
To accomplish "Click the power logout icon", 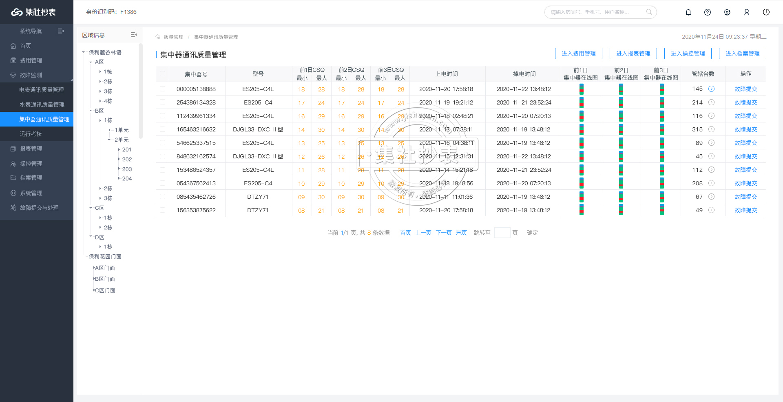I will click(x=766, y=12).
